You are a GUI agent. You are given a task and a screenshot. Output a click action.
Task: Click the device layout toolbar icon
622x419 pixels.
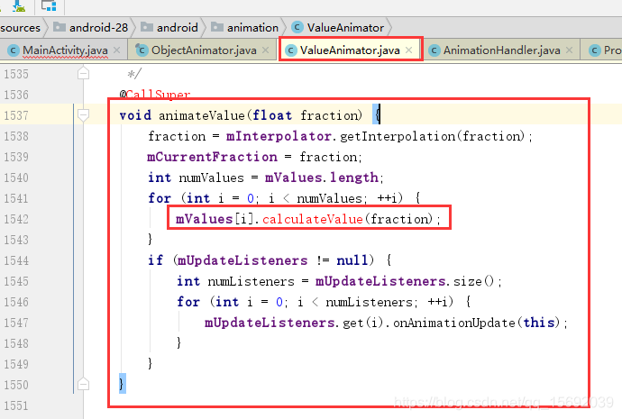pyautogui.click(x=50, y=5)
